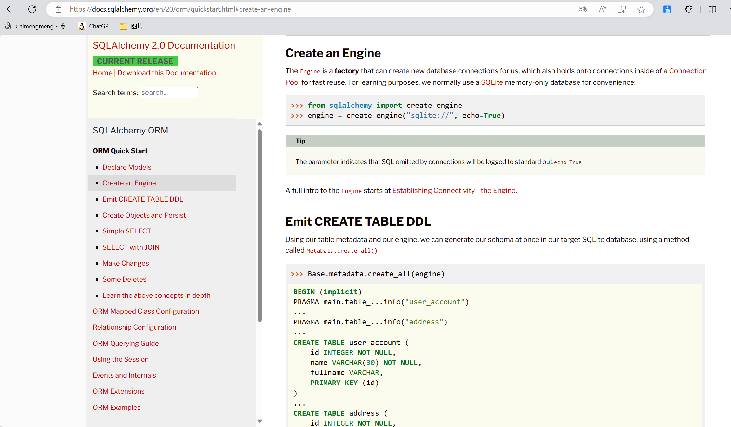The height and width of the screenshot is (427, 731).
Task: Open MetaData.create_all() reference link
Action: 342,251
